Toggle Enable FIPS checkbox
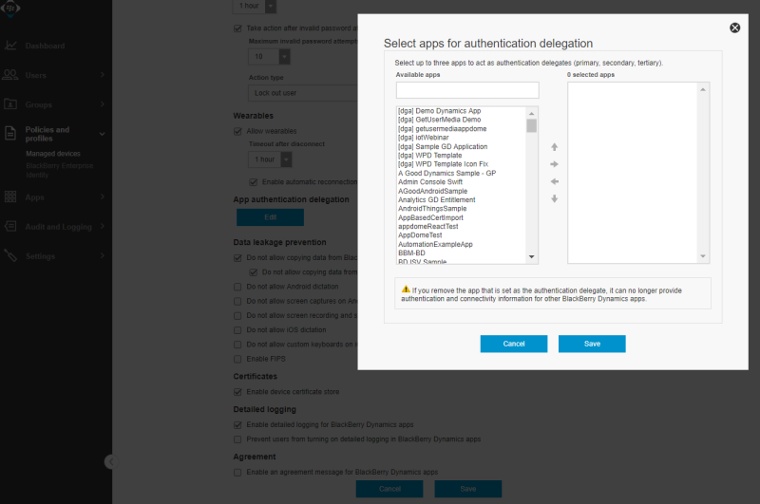Screen dimensions: 760x504 click(x=237, y=359)
